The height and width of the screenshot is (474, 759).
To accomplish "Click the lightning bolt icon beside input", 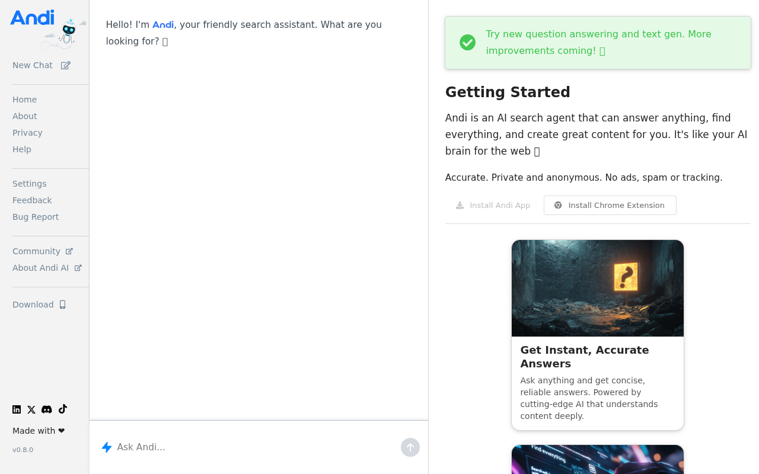I will pyautogui.click(x=107, y=447).
